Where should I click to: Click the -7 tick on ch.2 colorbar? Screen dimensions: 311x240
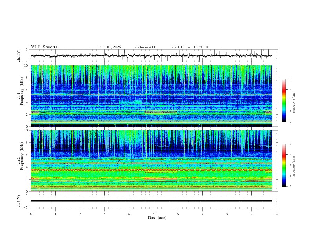(289, 186)
